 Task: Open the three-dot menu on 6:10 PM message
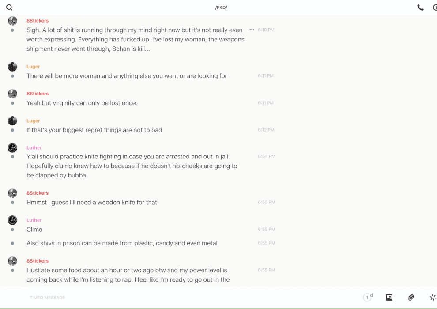(x=252, y=30)
